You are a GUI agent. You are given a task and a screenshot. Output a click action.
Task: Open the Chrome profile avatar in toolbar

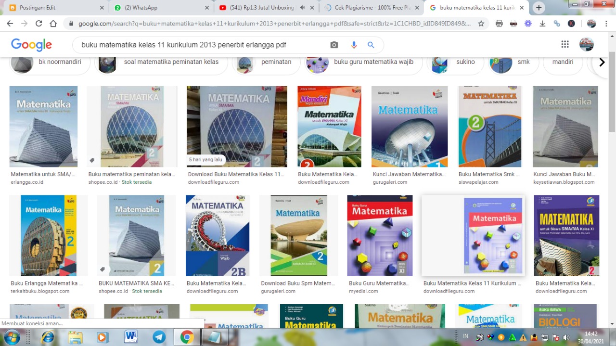[591, 23]
